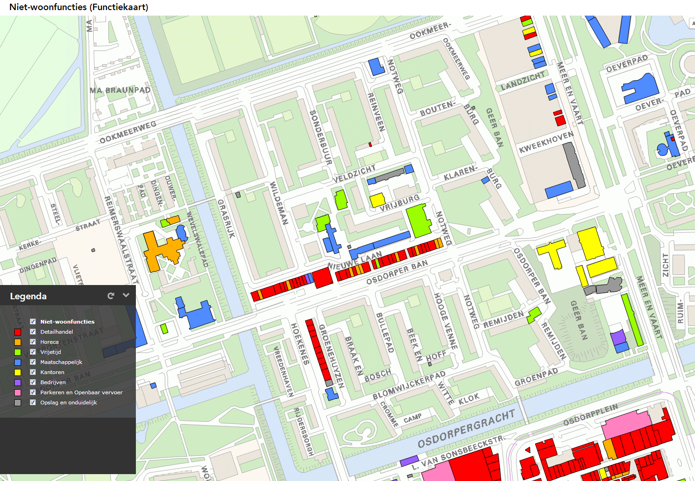Click the SONDERBUUR street label
The width and height of the screenshot is (695, 481).
point(320,137)
